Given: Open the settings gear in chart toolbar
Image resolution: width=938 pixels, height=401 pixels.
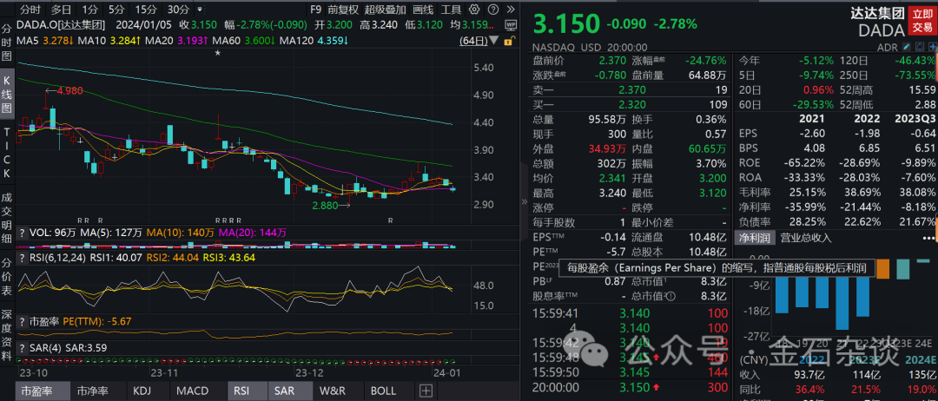Looking at the screenshot, I should (474, 10).
